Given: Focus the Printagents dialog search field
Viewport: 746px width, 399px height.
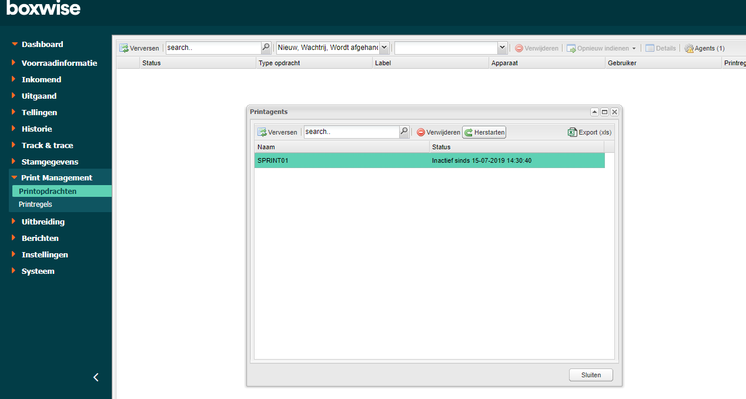Looking at the screenshot, I should (x=352, y=132).
